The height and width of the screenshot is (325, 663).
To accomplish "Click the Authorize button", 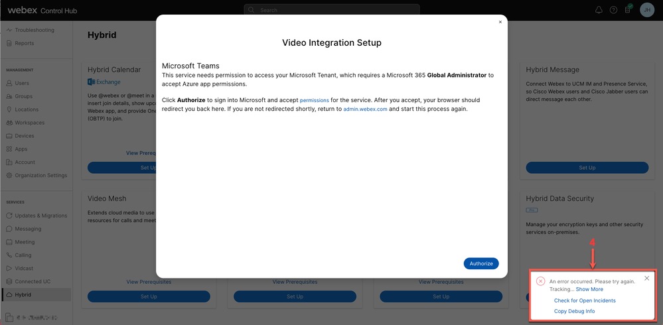I will coord(481,263).
